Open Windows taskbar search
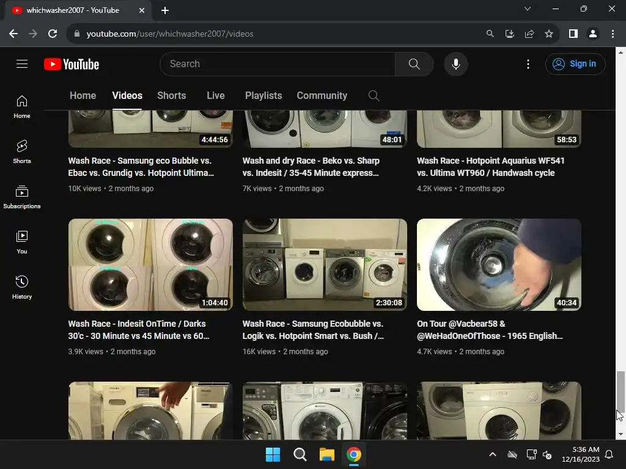 click(x=300, y=454)
